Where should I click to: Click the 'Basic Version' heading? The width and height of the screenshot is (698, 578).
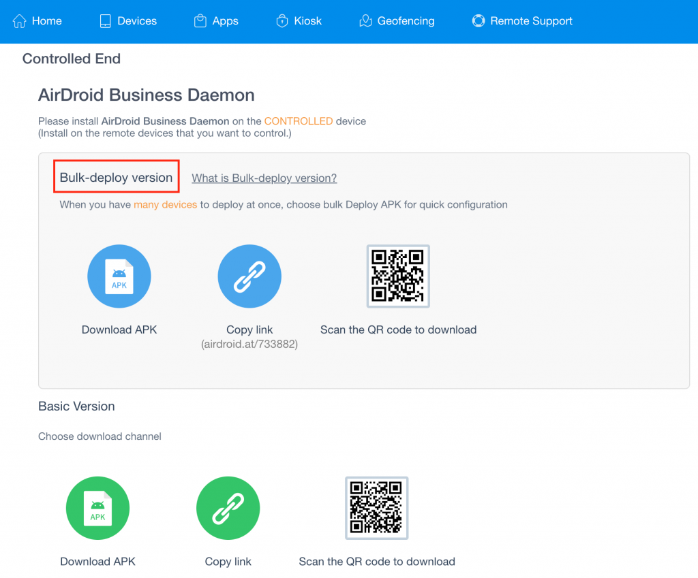pos(76,406)
